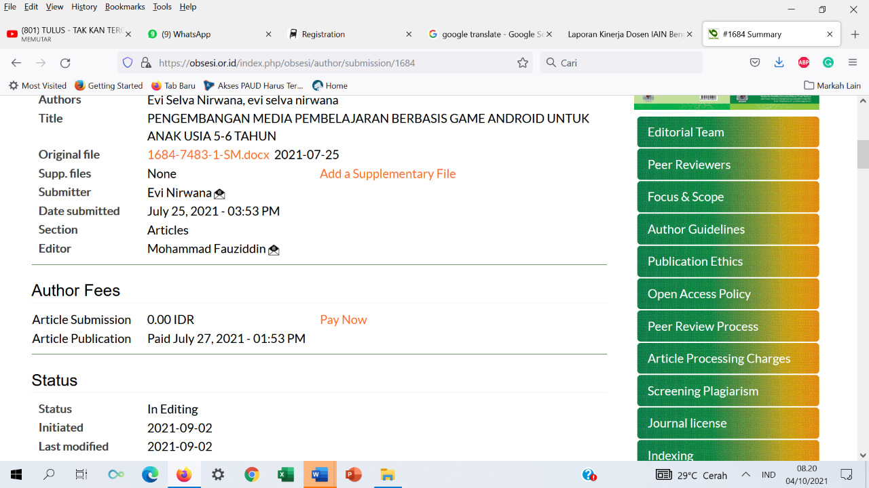Open the Bookmarks menu

[125, 7]
